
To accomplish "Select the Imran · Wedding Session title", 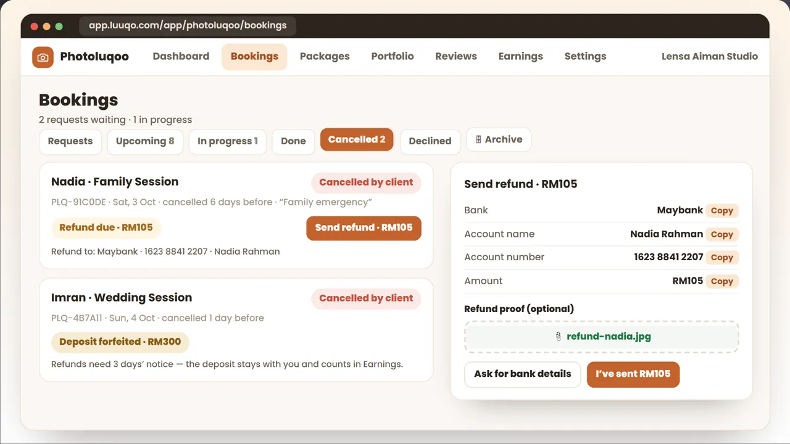I will [x=122, y=298].
